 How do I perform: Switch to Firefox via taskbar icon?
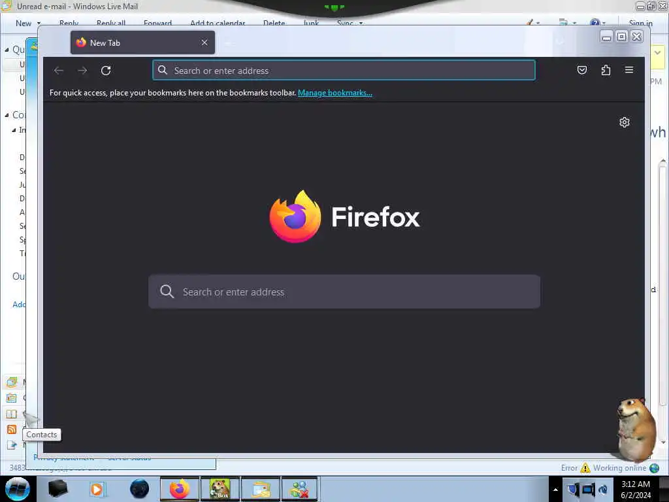point(180,489)
